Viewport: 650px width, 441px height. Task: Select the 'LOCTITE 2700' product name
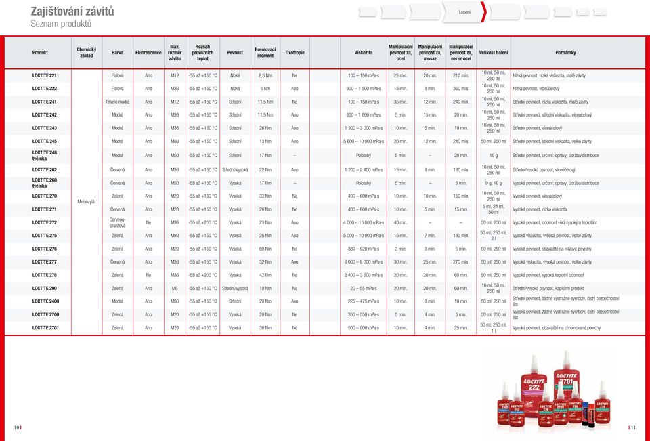(x=45, y=314)
